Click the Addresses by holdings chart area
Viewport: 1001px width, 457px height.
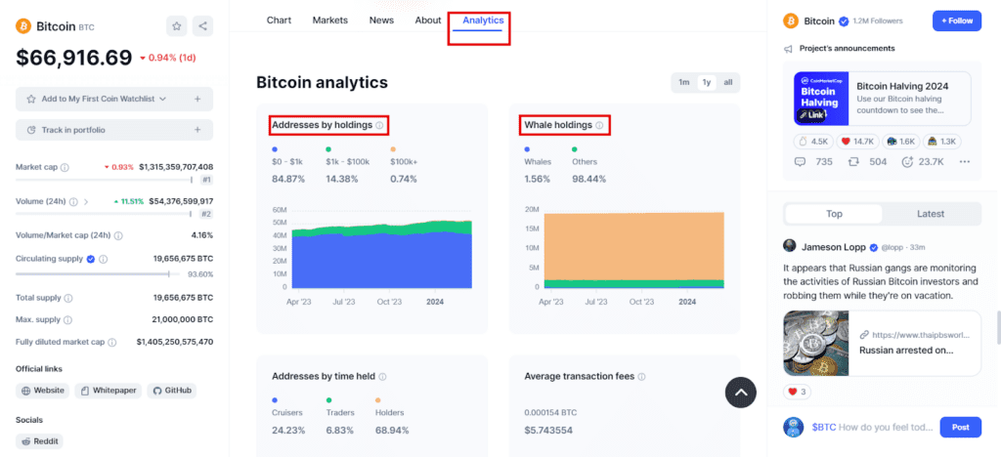click(381, 251)
